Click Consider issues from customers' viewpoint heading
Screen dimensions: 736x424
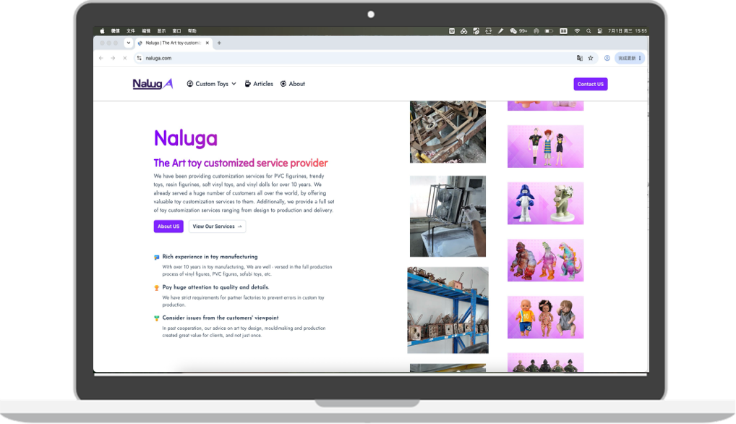click(x=220, y=318)
